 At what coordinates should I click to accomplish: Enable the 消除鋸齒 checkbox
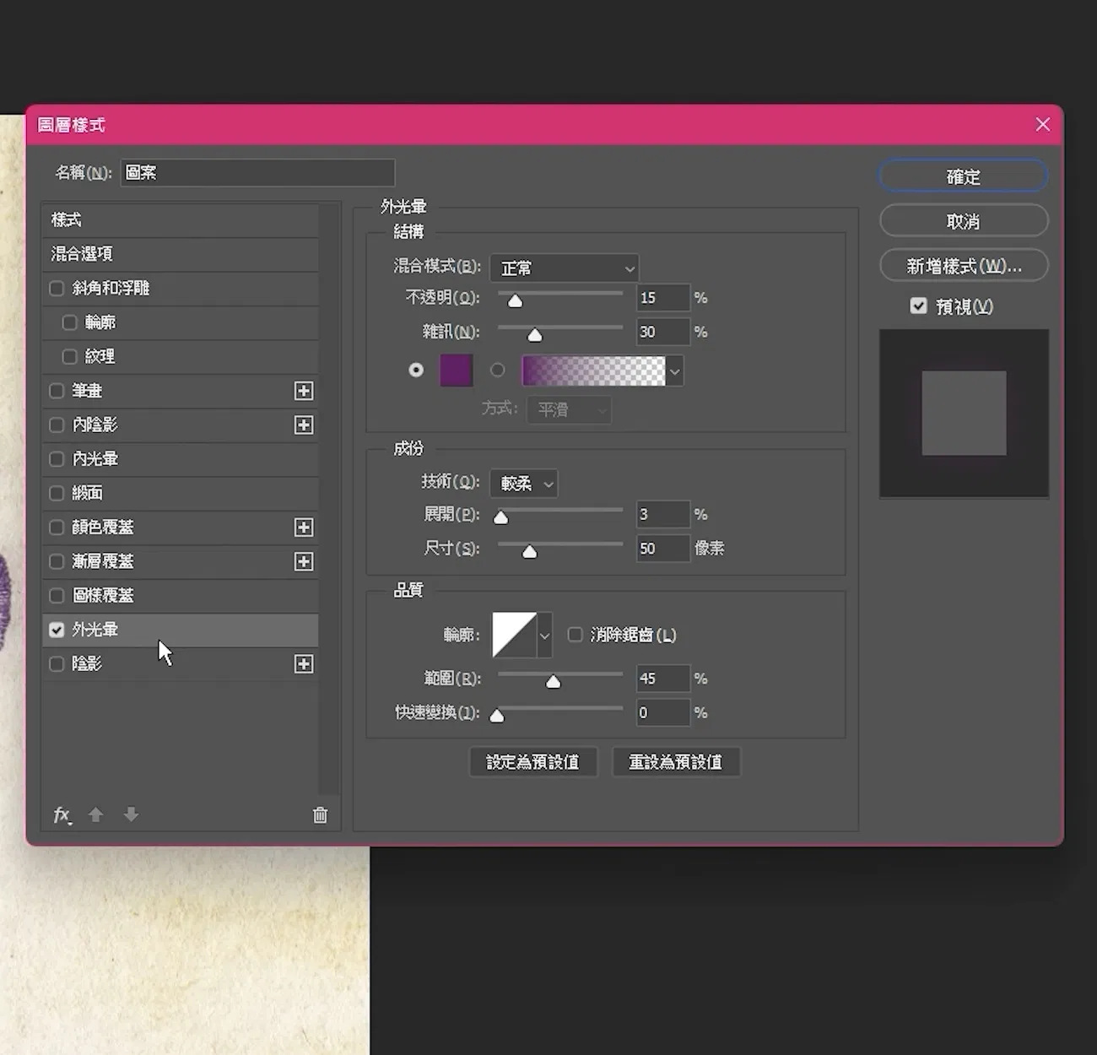click(575, 634)
